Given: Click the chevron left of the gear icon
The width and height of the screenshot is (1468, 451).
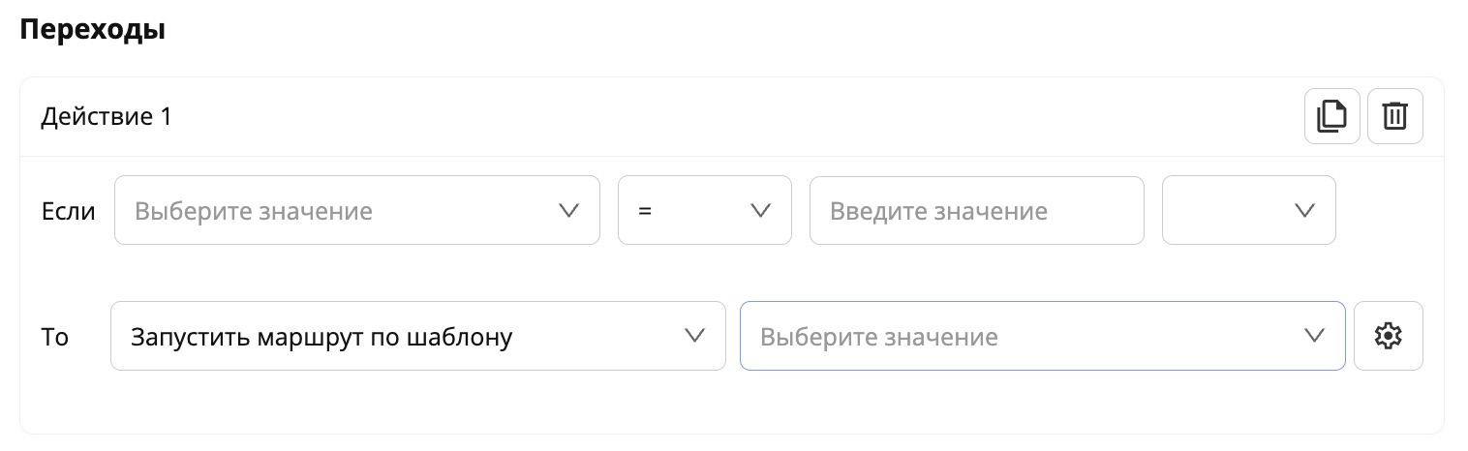Looking at the screenshot, I should [x=1314, y=336].
